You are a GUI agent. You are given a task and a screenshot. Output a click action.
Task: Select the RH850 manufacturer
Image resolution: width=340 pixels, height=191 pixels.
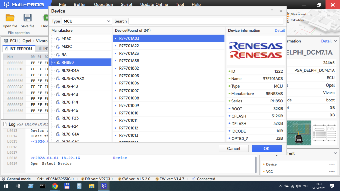81,62
